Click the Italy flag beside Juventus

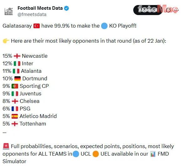pos(15,94)
